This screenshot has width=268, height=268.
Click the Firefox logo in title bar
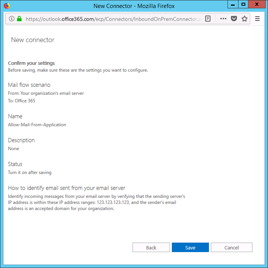[7, 6]
